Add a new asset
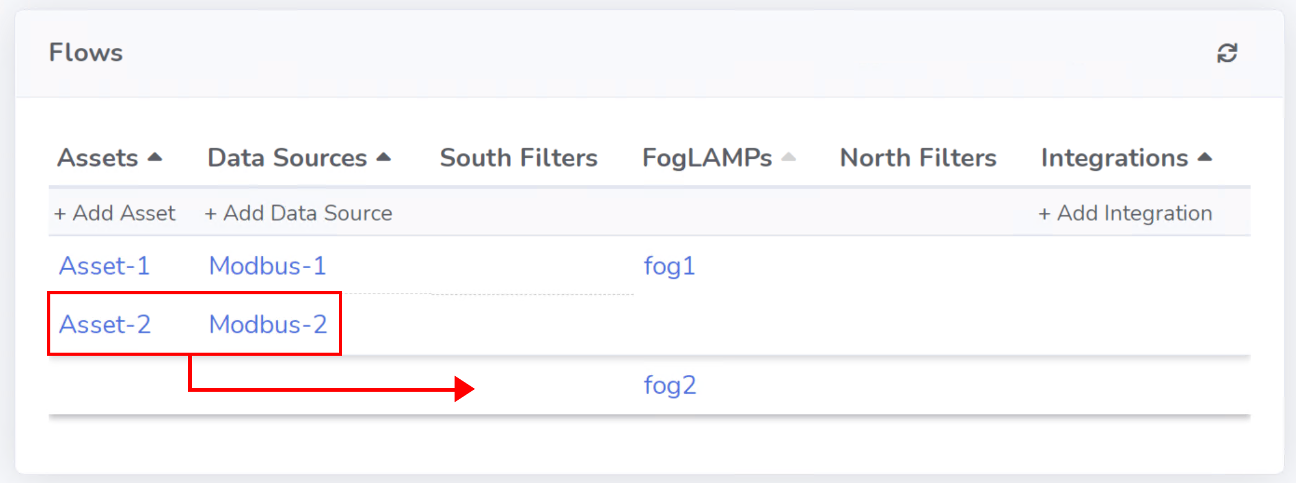 click(115, 213)
